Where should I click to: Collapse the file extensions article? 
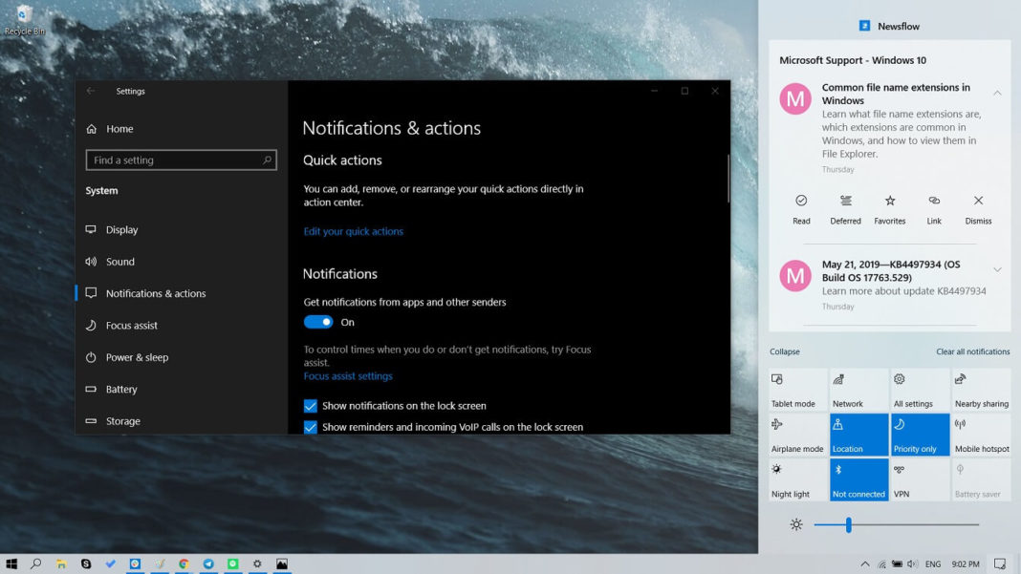pyautogui.click(x=997, y=94)
